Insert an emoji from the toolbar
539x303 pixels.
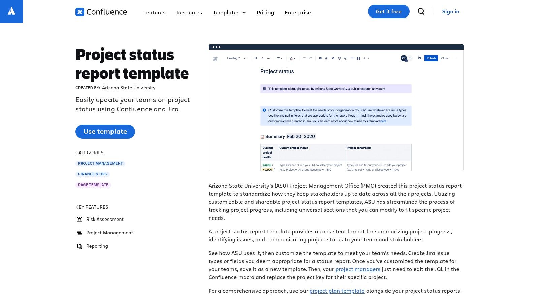(346, 58)
